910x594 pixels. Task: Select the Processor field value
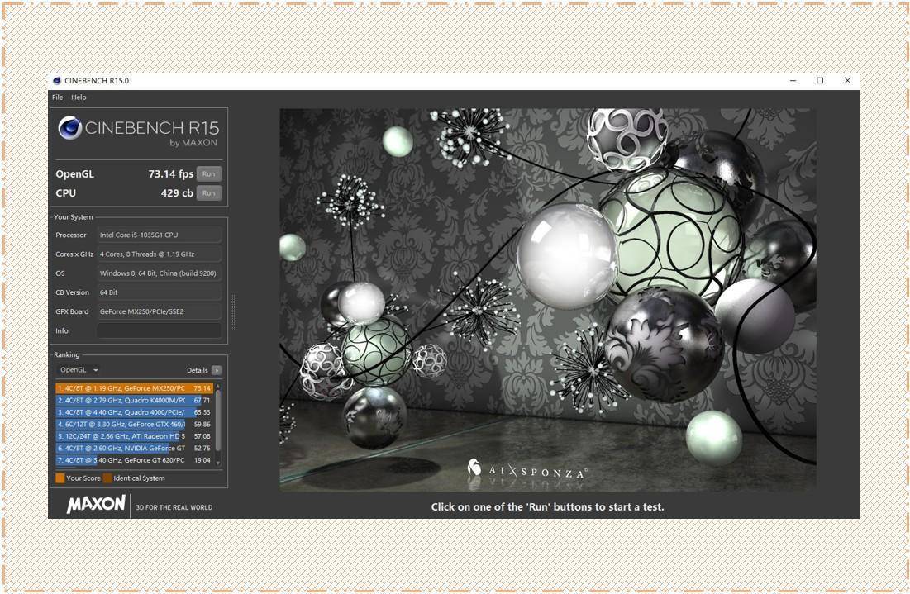159,235
